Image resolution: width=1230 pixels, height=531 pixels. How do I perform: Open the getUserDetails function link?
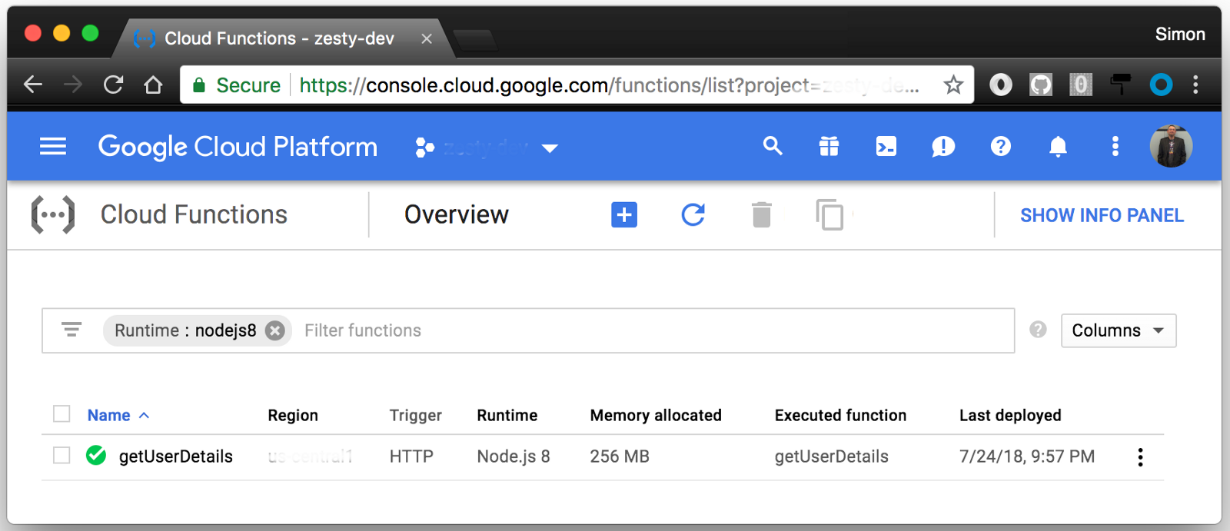pyautogui.click(x=175, y=456)
